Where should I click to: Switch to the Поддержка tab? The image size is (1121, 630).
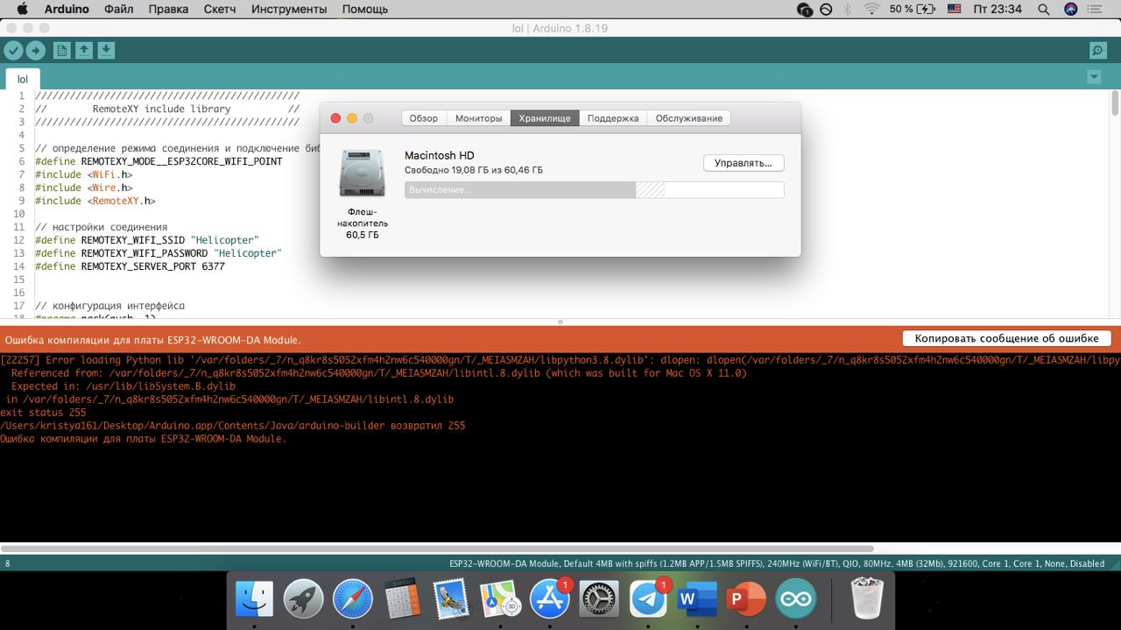tap(613, 118)
